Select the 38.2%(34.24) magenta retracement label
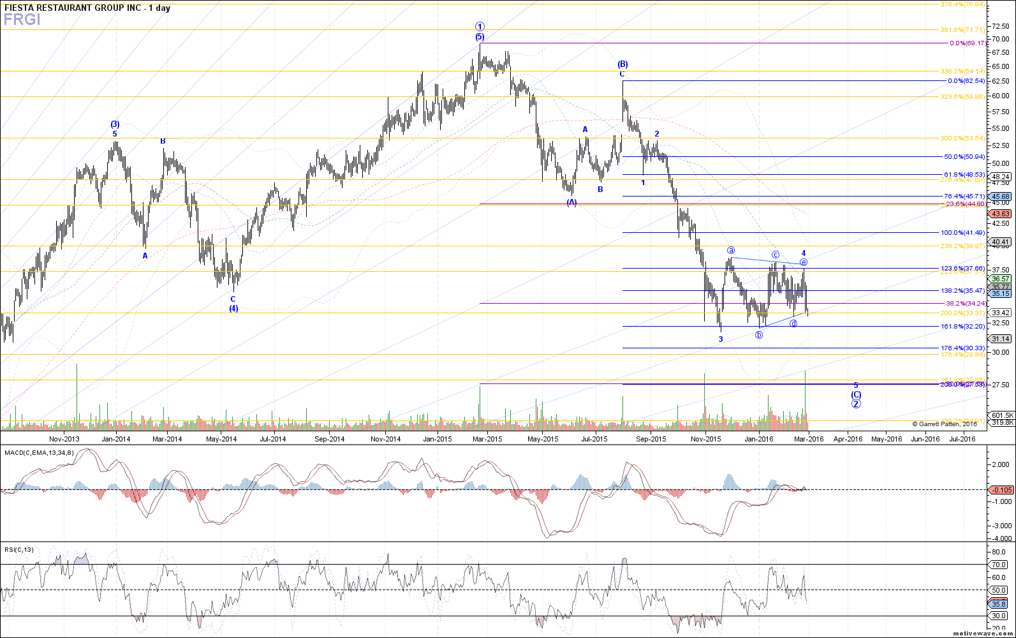Viewport: 1016px width, 638px height. (x=966, y=303)
